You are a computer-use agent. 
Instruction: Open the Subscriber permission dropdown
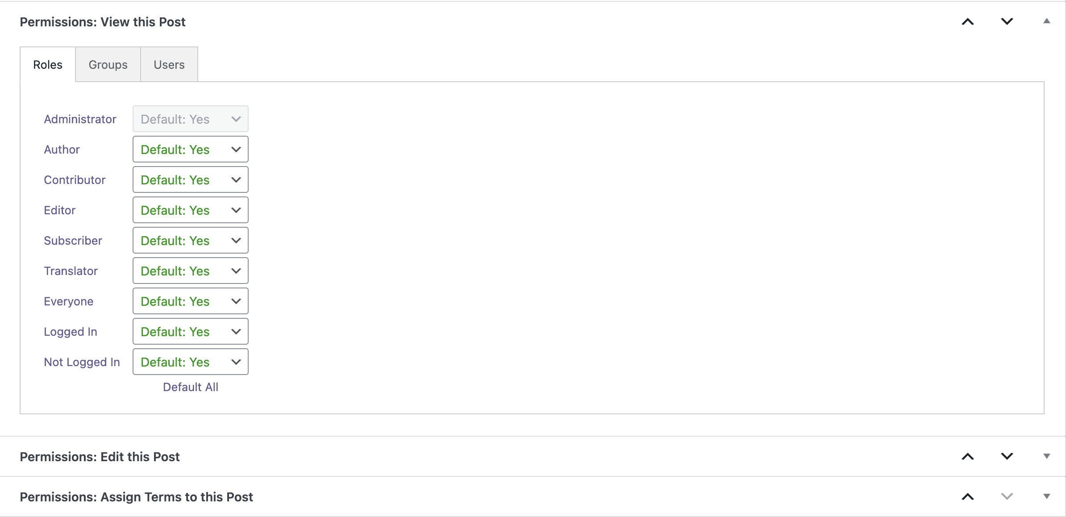coord(190,240)
